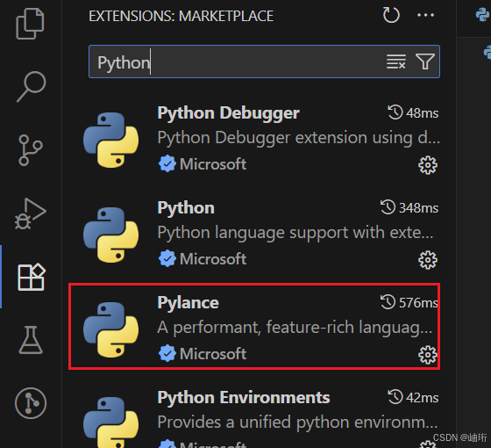Image resolution: width=491 pixels, height=448 pixels.
Task: Click the unified python environment description
Action: pos(298,423)
